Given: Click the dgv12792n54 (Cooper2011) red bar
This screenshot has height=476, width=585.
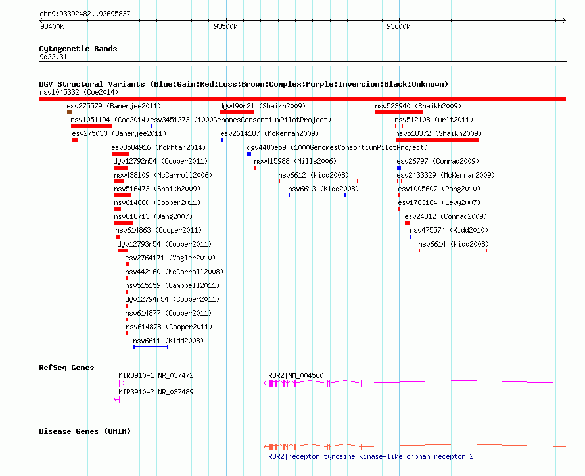Looking at the screenshot, I should point(121,168).
